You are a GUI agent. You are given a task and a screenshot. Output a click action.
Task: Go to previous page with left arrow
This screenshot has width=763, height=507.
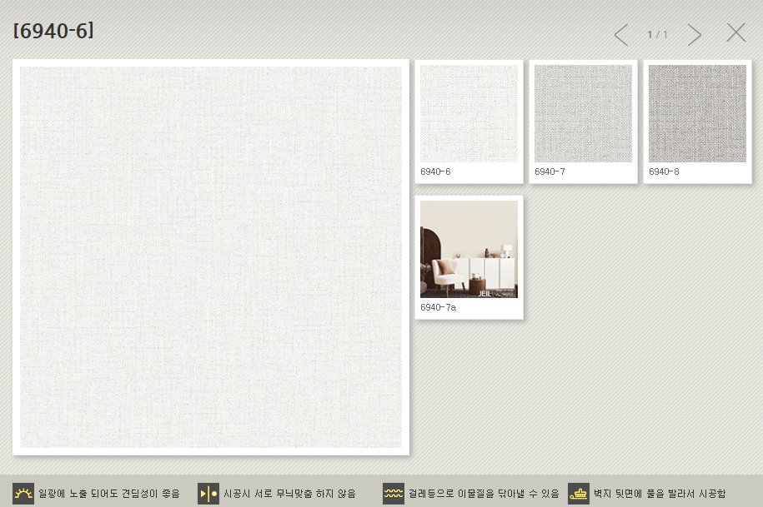click(x=621, y=34)
